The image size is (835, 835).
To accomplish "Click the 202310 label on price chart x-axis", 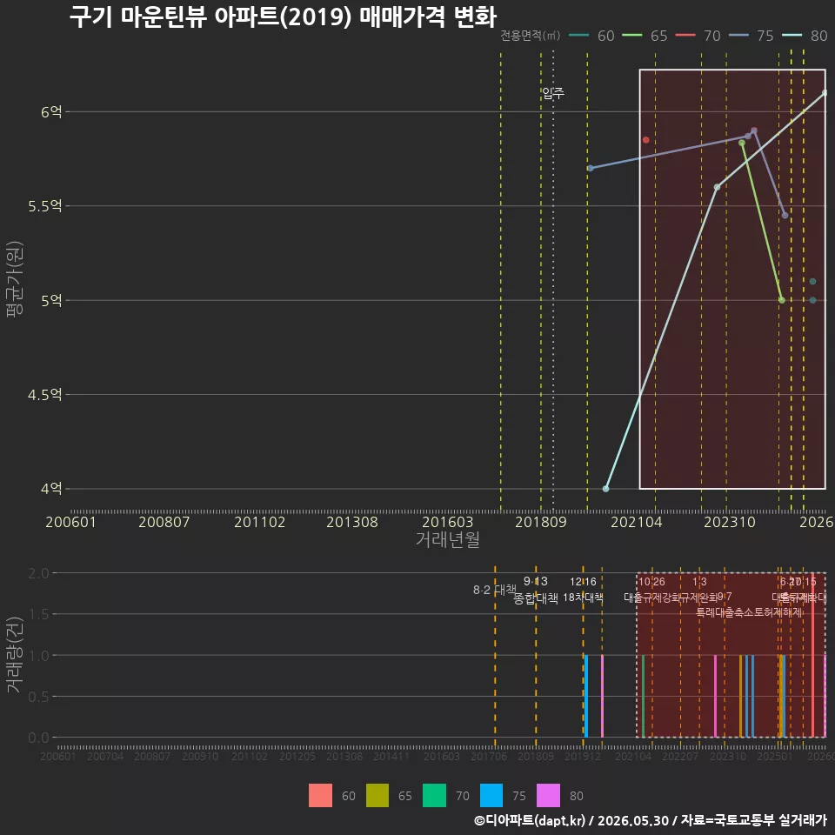I will [x=730, y=522].
